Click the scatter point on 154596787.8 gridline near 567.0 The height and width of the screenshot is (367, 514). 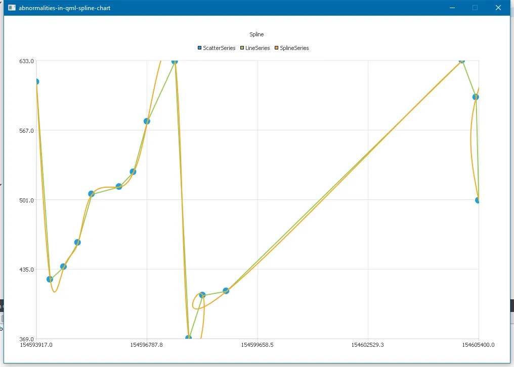[147, 121]
